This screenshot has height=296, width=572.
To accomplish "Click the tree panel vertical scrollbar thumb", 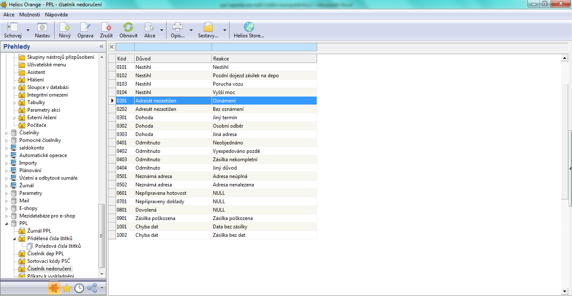I will [x=101, y=236].
